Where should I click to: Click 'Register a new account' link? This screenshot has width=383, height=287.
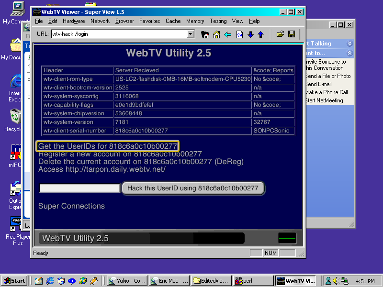[x=120, y=154]
